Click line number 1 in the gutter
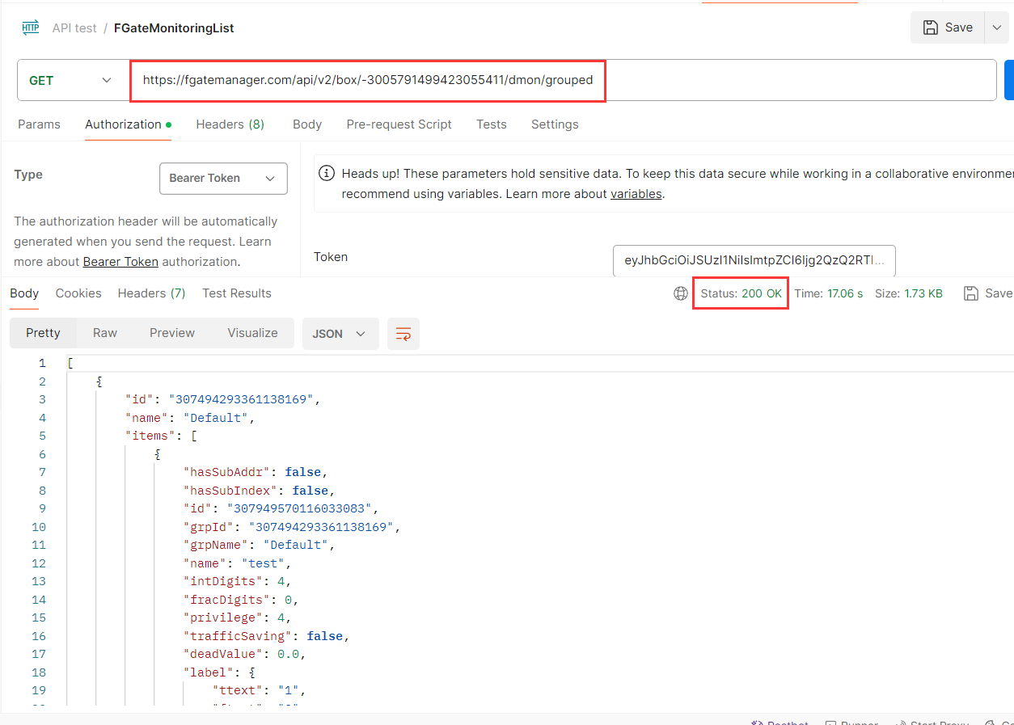 (x=42, y=363)
